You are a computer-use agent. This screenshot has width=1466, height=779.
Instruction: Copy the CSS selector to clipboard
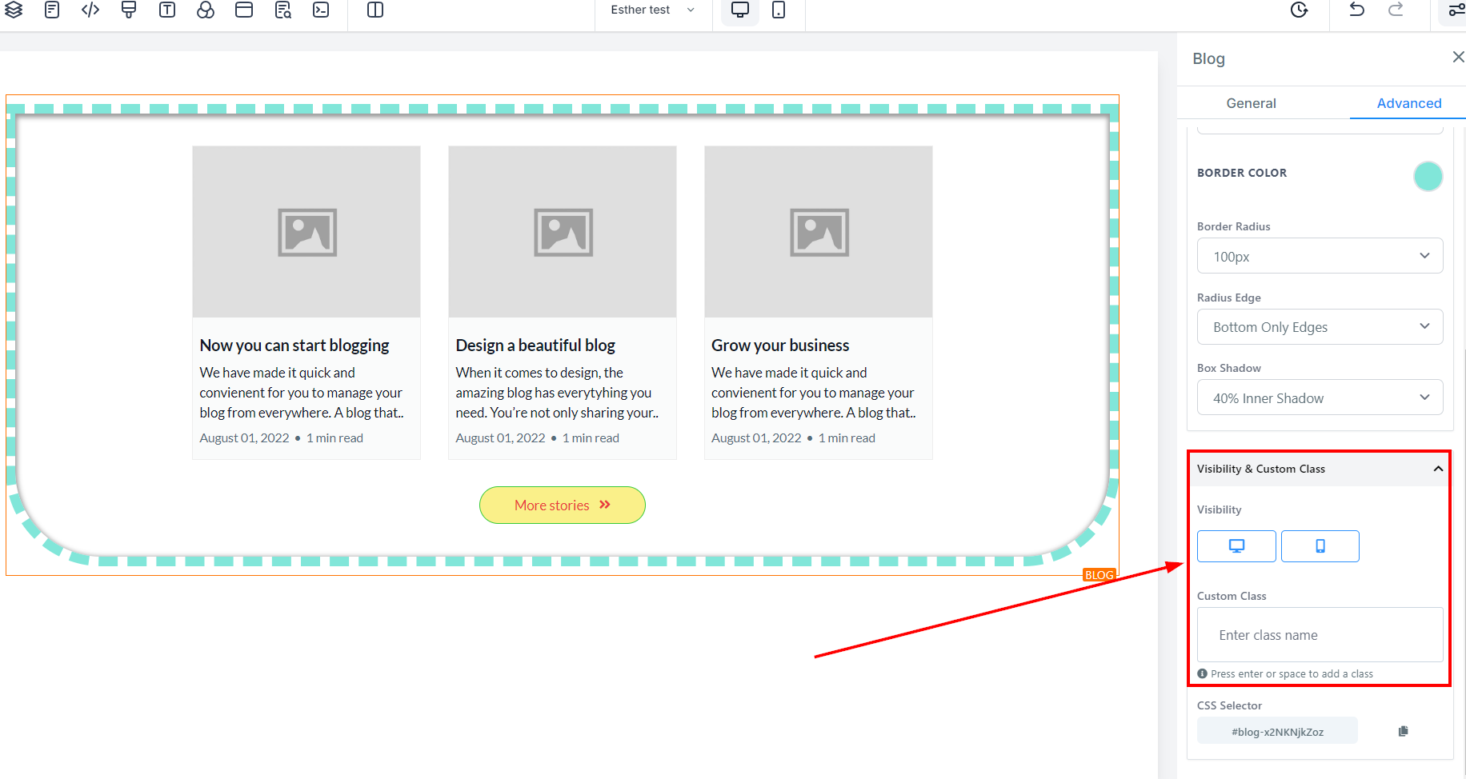tap(1403, 731)
